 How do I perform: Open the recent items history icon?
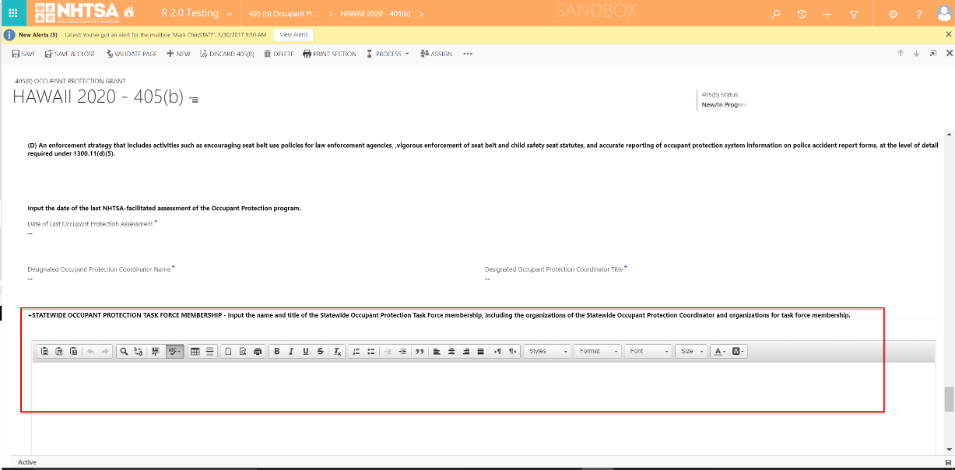tap(802, 14)
